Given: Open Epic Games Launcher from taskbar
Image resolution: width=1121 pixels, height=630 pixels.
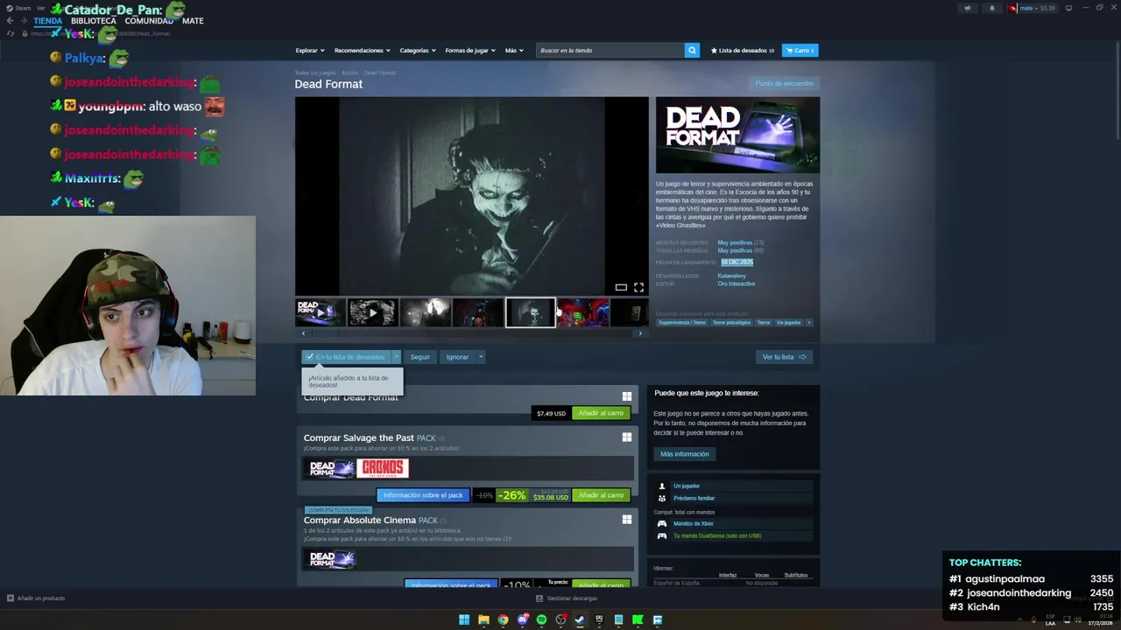Looking at the screenshot, I should point(599,619).
